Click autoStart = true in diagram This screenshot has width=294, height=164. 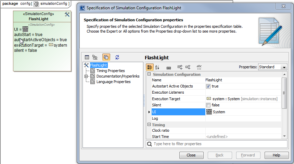[x=28, y=35]
